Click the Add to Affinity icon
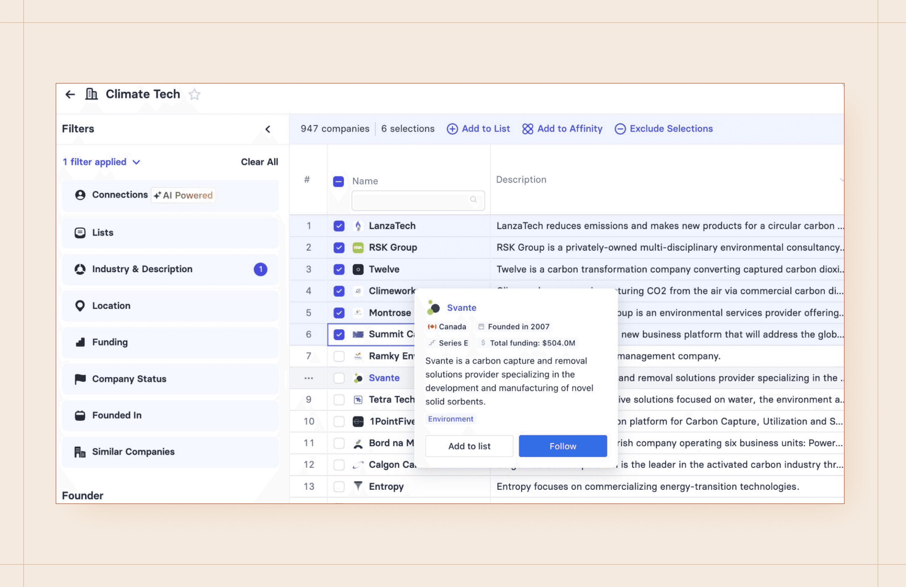Image resolution: width=906 pixels, height=587 pixels. click(528, 129)
